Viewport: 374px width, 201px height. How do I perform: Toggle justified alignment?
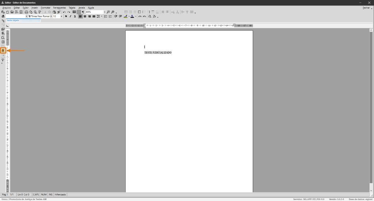(x=94, y=16)
